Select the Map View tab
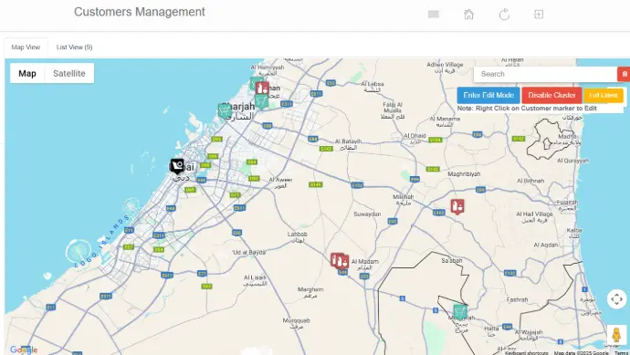The image size is (630, 355). pyautogui.click(x=26, y=47)
